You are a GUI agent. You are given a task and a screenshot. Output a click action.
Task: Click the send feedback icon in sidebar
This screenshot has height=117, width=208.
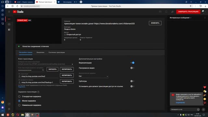coord(9,109)
